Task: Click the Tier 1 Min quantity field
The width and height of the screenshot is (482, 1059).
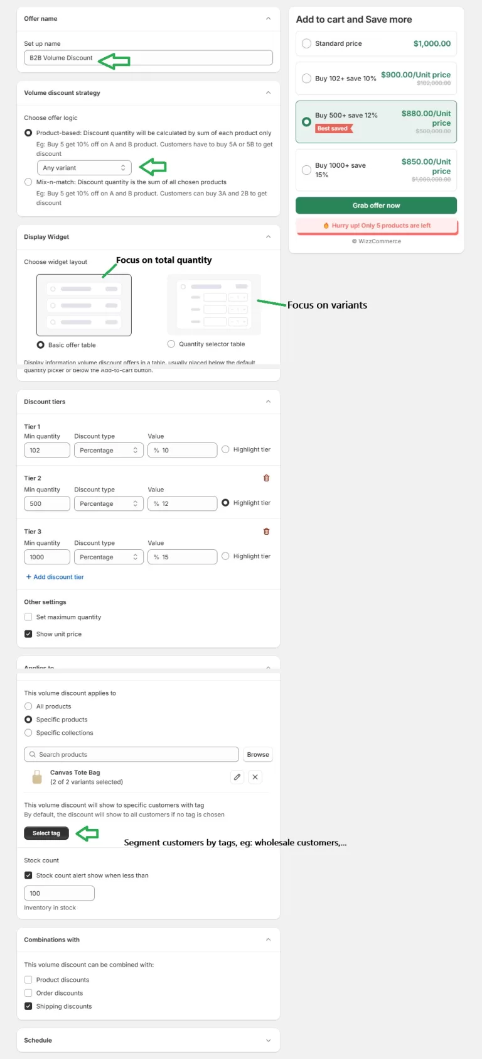Action: [x=47, y=451]
